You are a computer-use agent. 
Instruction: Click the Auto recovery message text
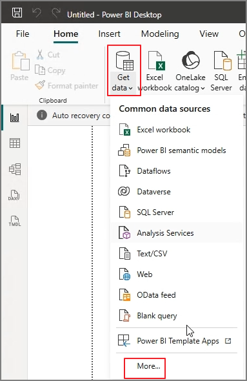click(81, 116)
